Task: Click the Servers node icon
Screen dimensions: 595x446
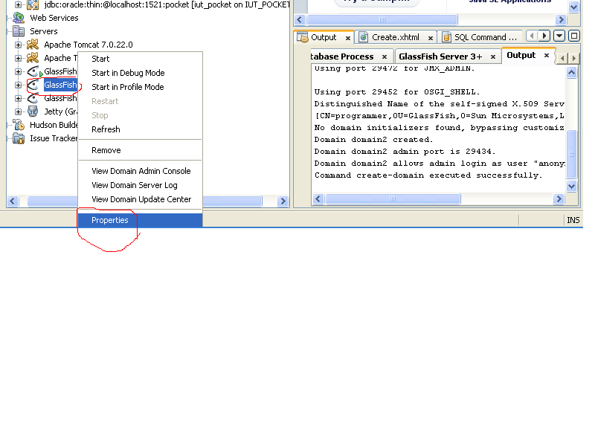Action: (x=19, y=31)
